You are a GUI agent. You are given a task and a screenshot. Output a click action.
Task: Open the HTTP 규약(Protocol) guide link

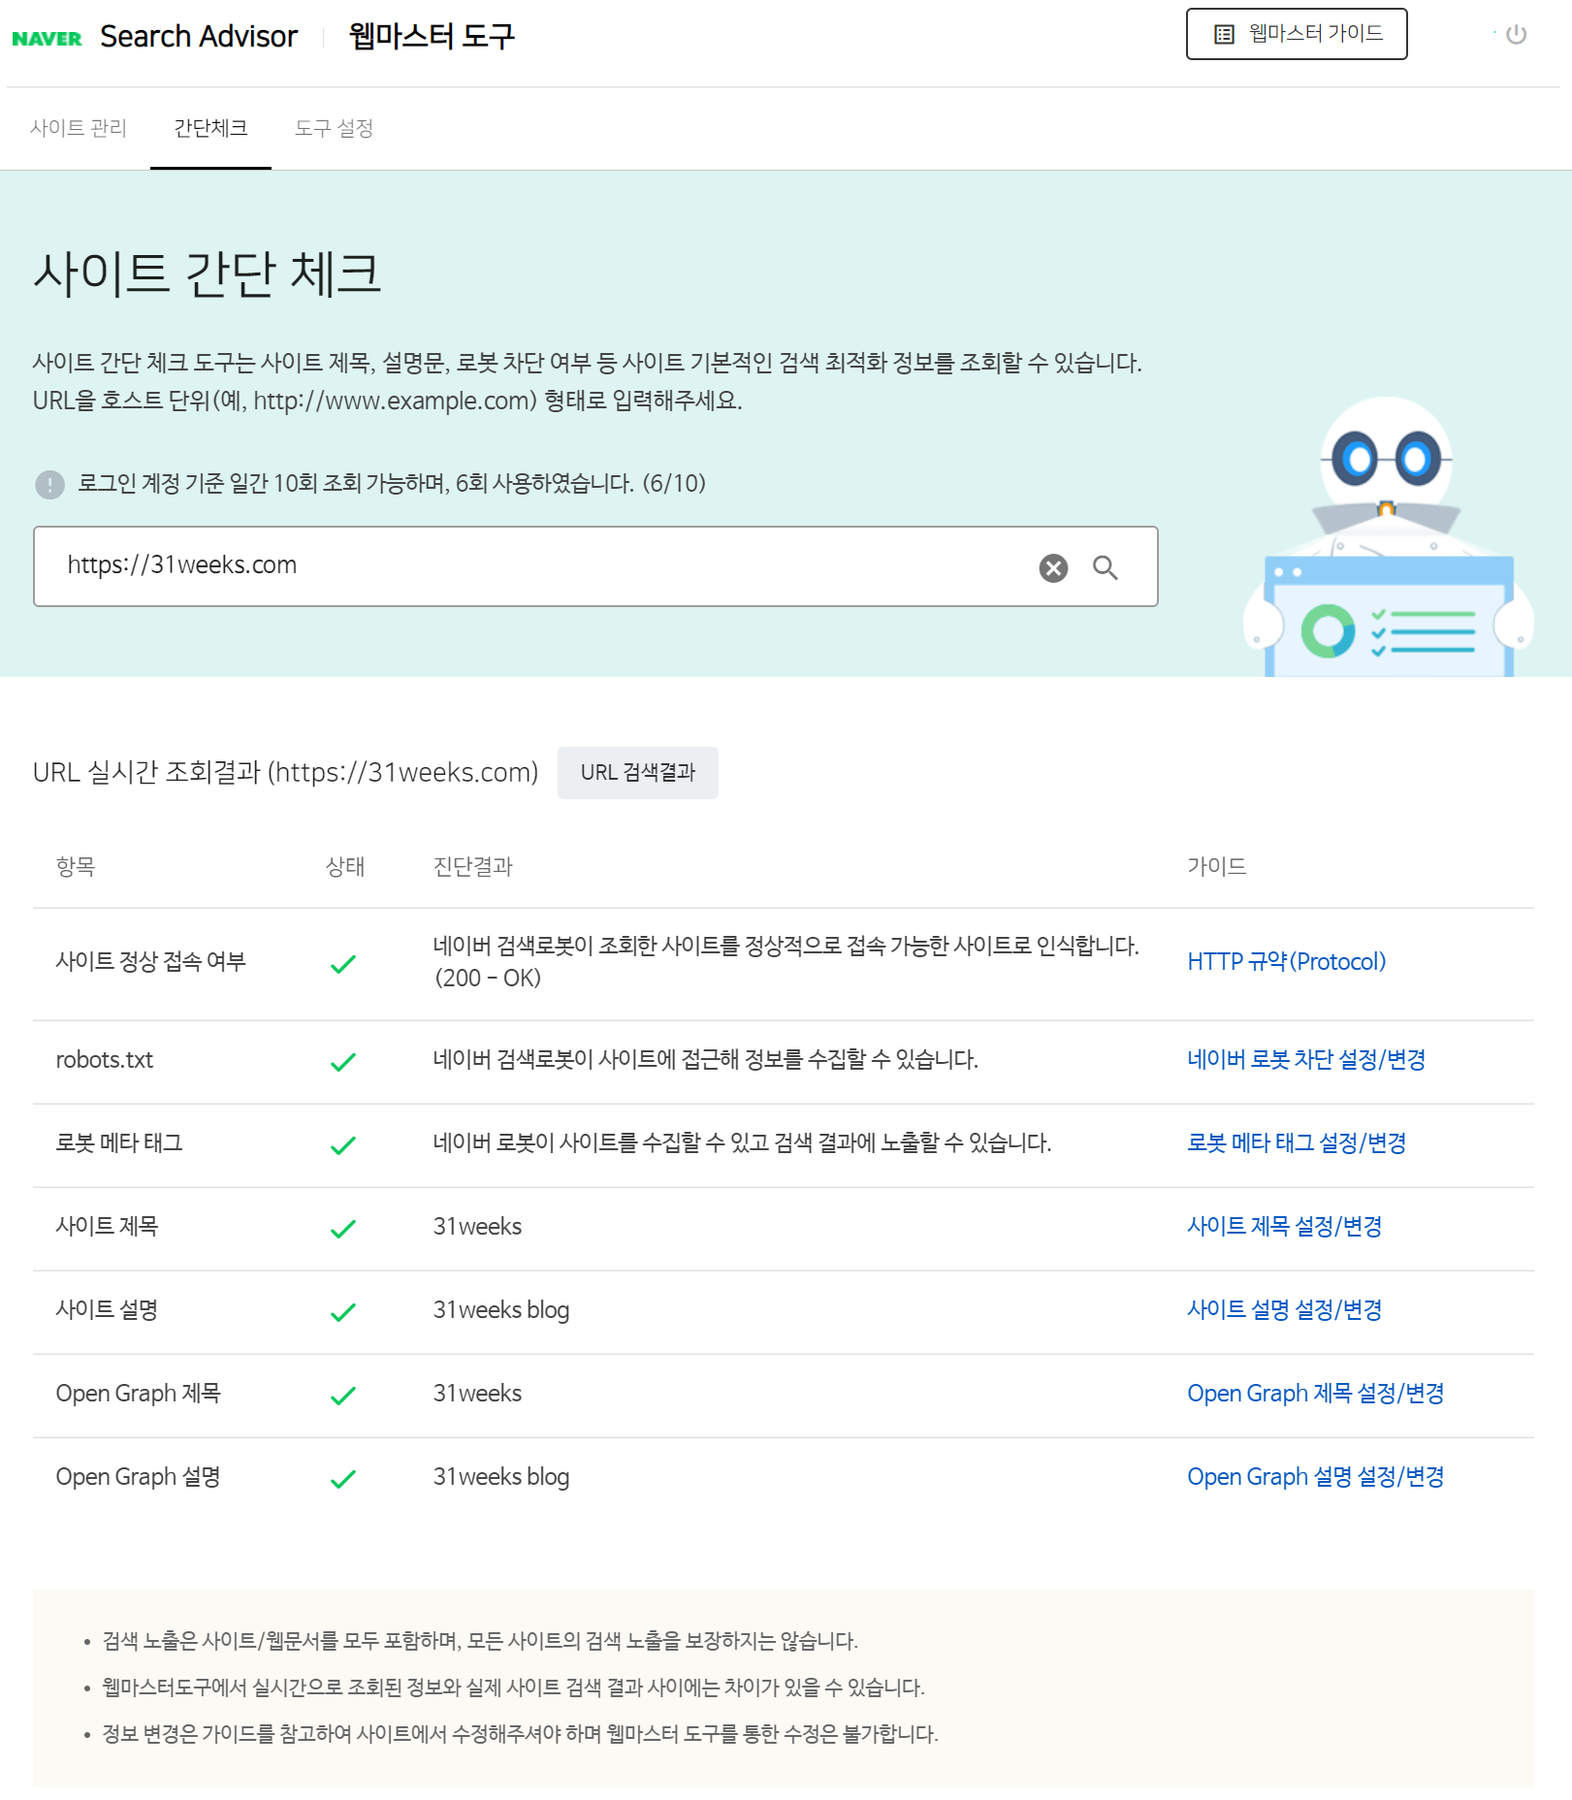(1287, 962)
